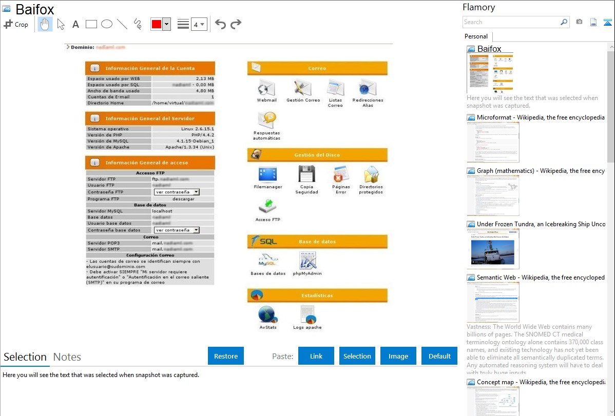Click the Gestión Correo icon in the snapshot
The image size is (615, 416).
point(303,88)
